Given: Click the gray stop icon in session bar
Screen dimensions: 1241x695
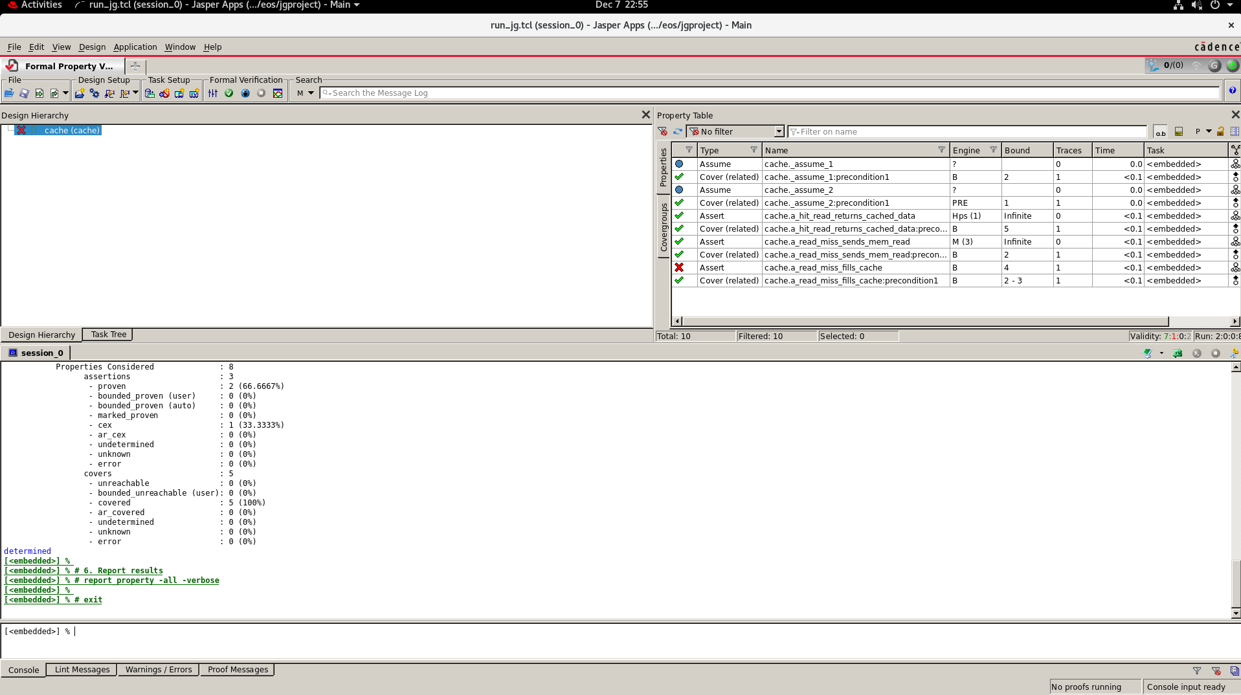Looking at the screenshot, I should 1216,353.
